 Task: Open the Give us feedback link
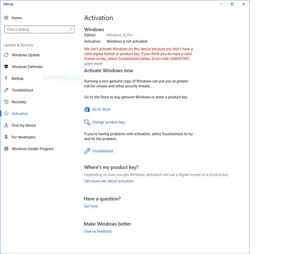[98, 231]
